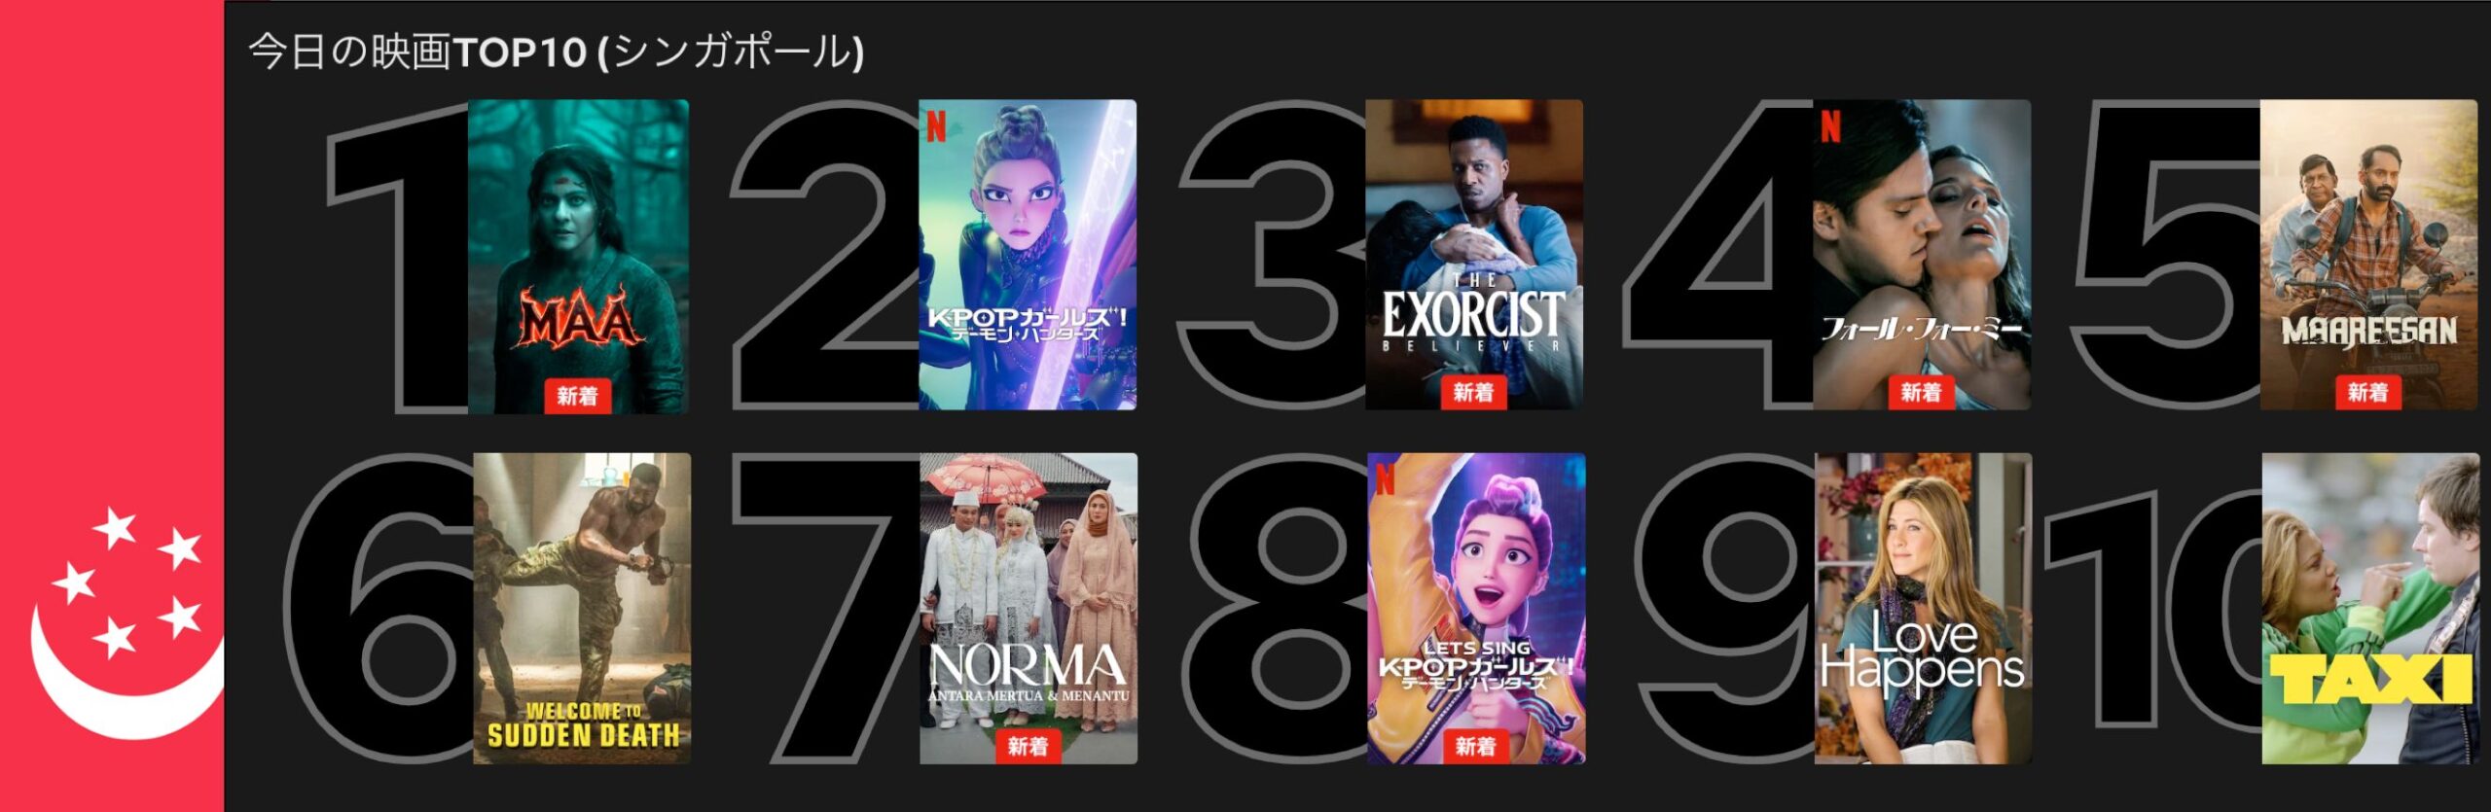2491x812 pixels.
Task: Click the 新着 badge on Norma
Action: click(x=1028, y=746)
